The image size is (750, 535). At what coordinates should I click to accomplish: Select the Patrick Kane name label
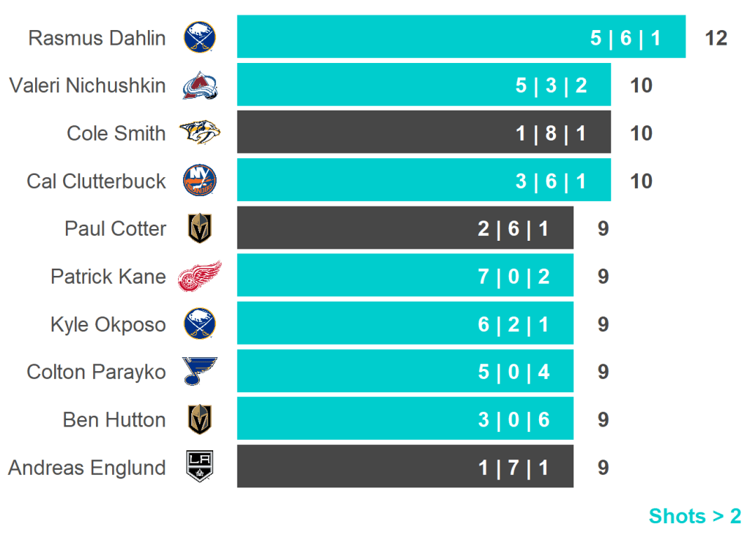[108, 277]
